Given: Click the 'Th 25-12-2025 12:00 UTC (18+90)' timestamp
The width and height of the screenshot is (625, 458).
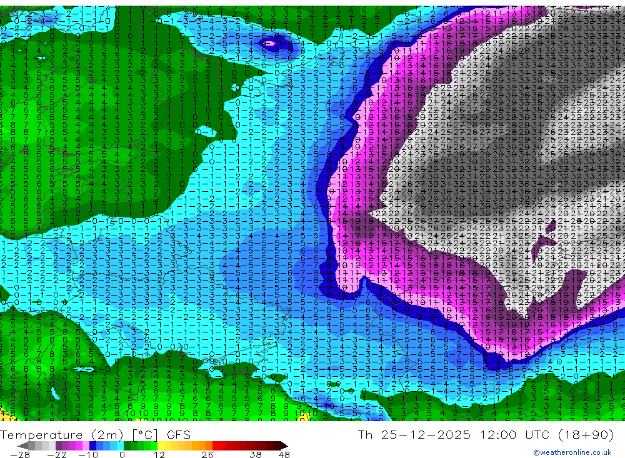Looking at the screenshot, I should [x=486, y=434].
